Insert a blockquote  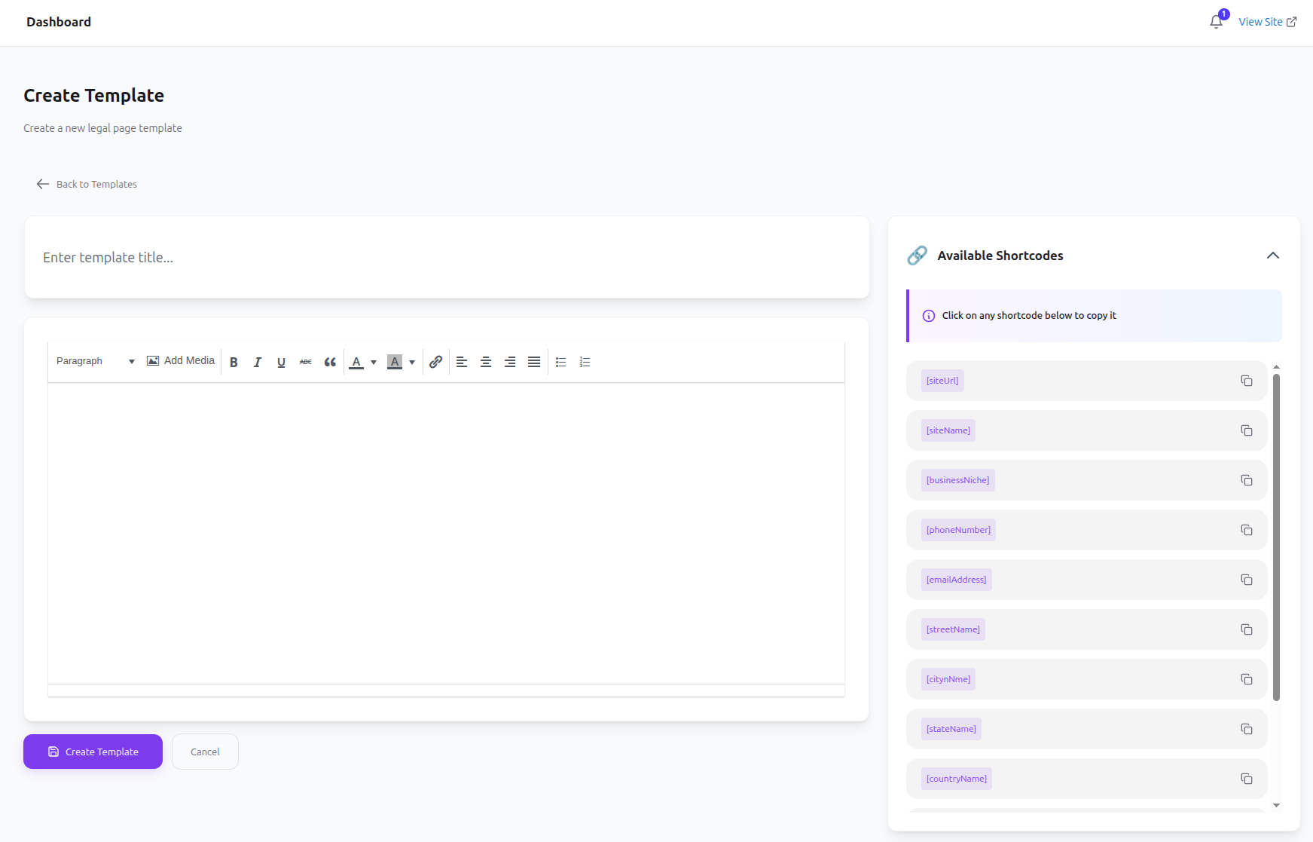330,362
